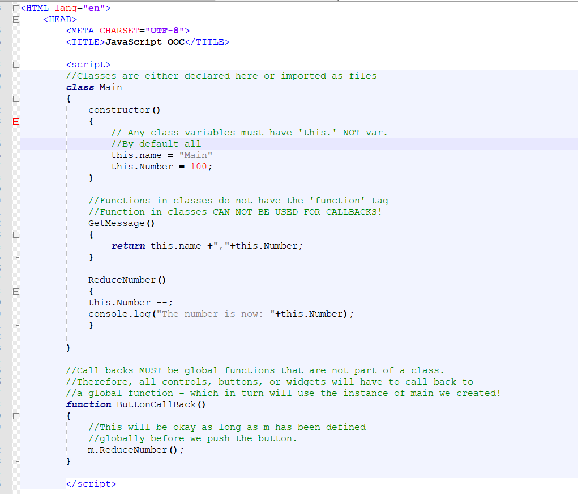Screen dimensions: 578x494
Task: Collapse the script tag fold marker
Action: (x=16, y=65)
